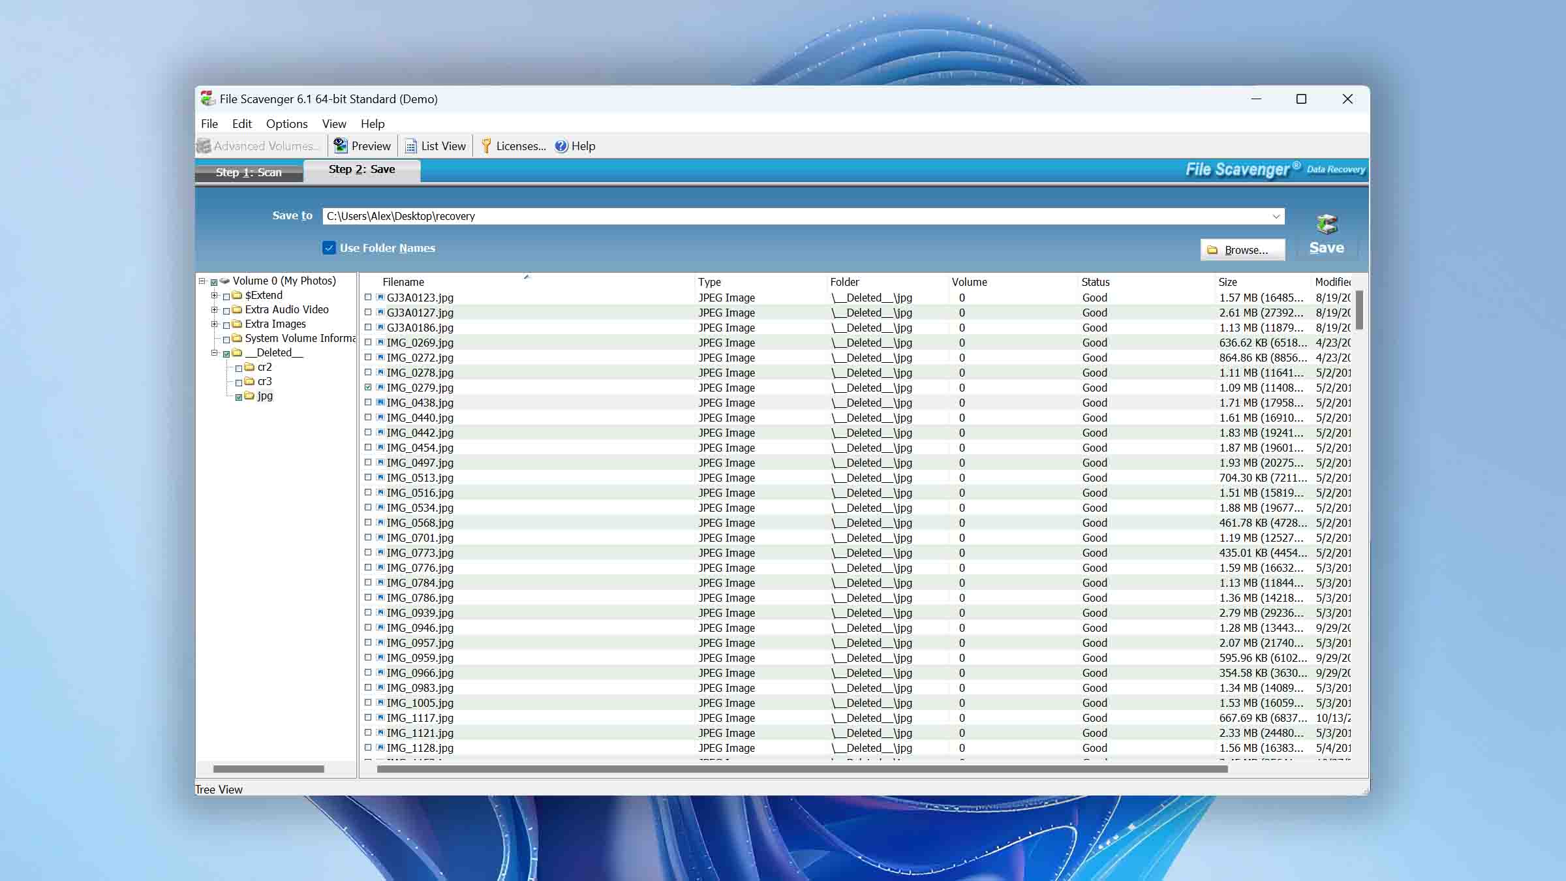Collapse the Volume 0 tree node
Screen dimensions: 1566x881
202,281
